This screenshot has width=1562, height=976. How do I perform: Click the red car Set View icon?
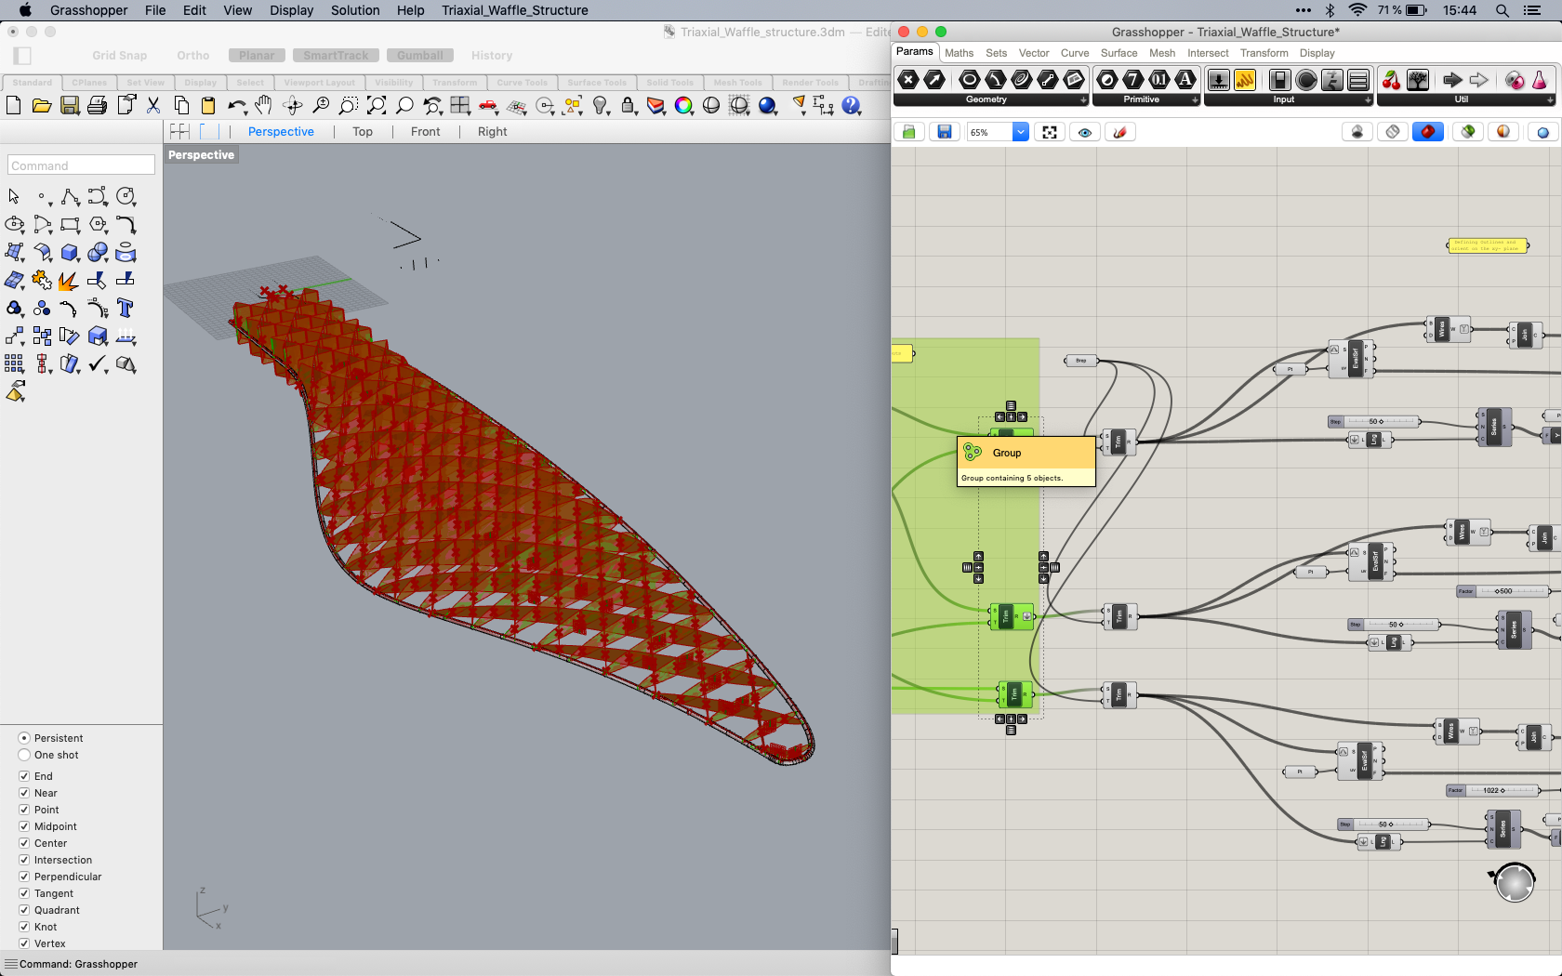tap(488, 106)
